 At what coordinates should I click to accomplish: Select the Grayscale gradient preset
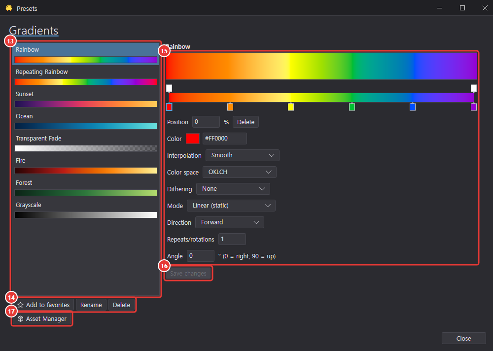coord(85,210)
